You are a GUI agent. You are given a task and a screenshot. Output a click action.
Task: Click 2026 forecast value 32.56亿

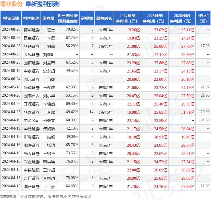point(188,55)
